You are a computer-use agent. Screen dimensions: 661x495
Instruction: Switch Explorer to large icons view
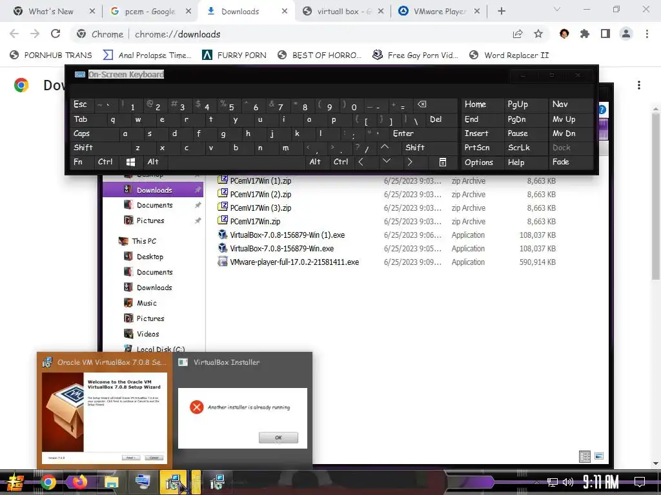click(598, 456)
